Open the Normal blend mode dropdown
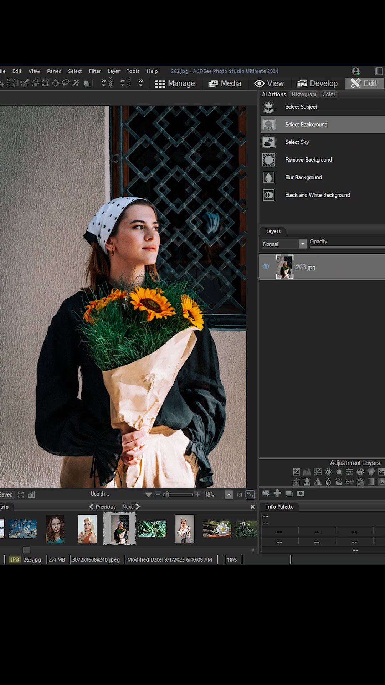Viewport: 385px width, 685px height. (284, 244)
